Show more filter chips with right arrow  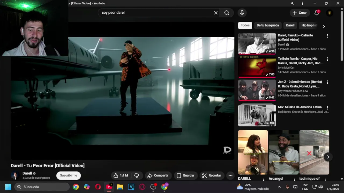point(324,26)
